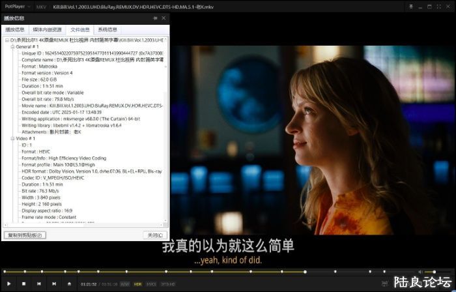Click the DTS-HD audio badge
The image size is (456, 292).
pyautogui.click(x=168, y=284)
